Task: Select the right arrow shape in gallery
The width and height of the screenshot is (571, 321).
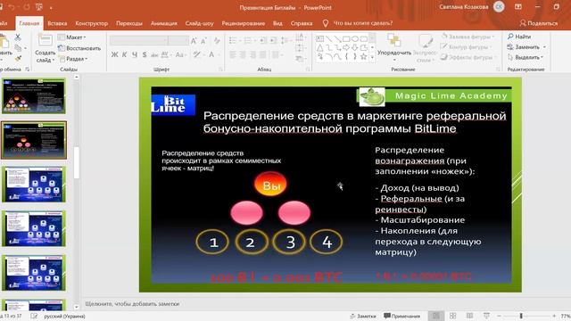Action: pos(346,47)
